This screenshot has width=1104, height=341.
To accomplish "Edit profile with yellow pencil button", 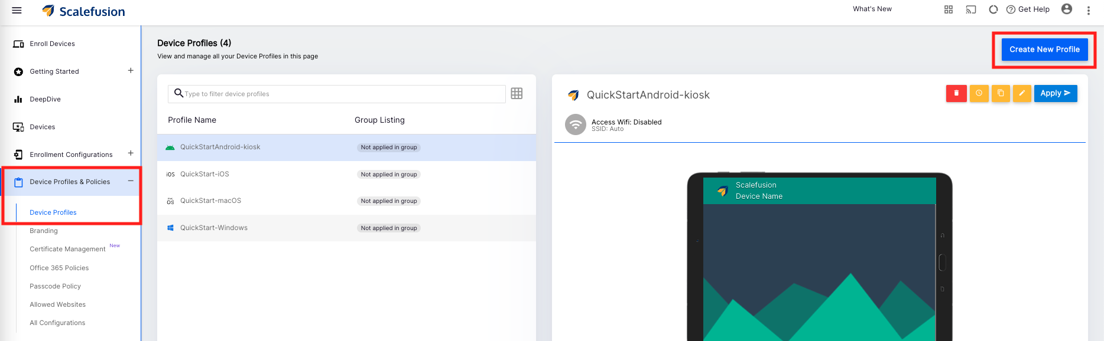I will (x=1022, y=93).
